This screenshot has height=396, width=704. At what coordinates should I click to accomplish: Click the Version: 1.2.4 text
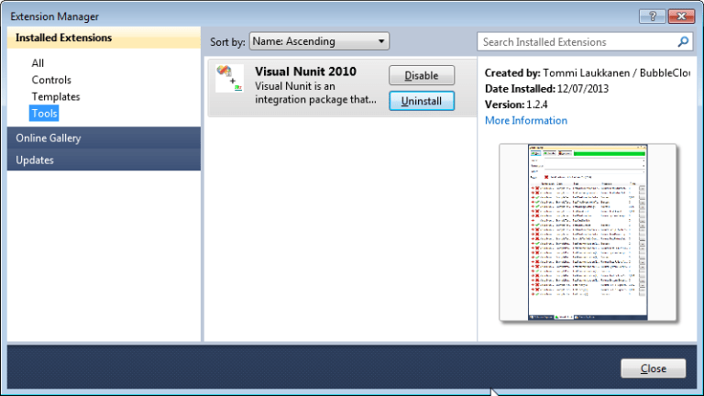tap(516, 104)
